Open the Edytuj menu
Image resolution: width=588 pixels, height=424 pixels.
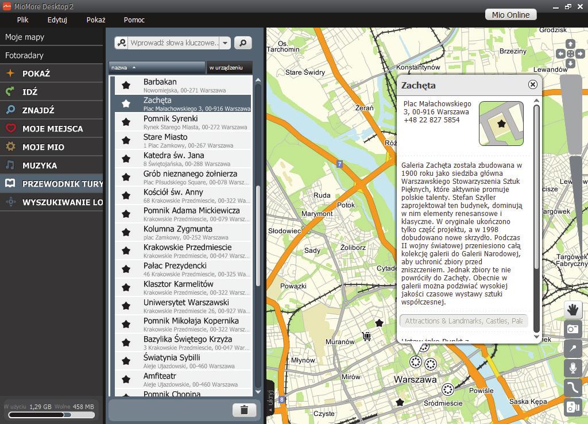57,20
